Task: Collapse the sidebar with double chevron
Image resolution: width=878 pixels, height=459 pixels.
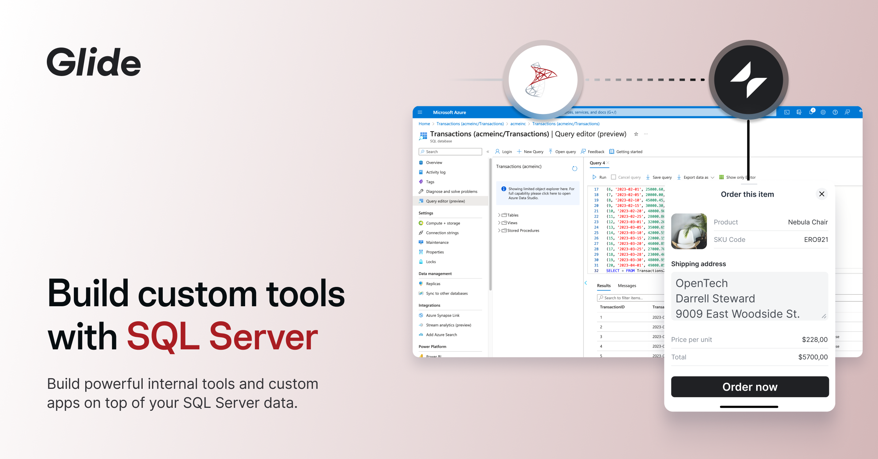Action: 488,152
